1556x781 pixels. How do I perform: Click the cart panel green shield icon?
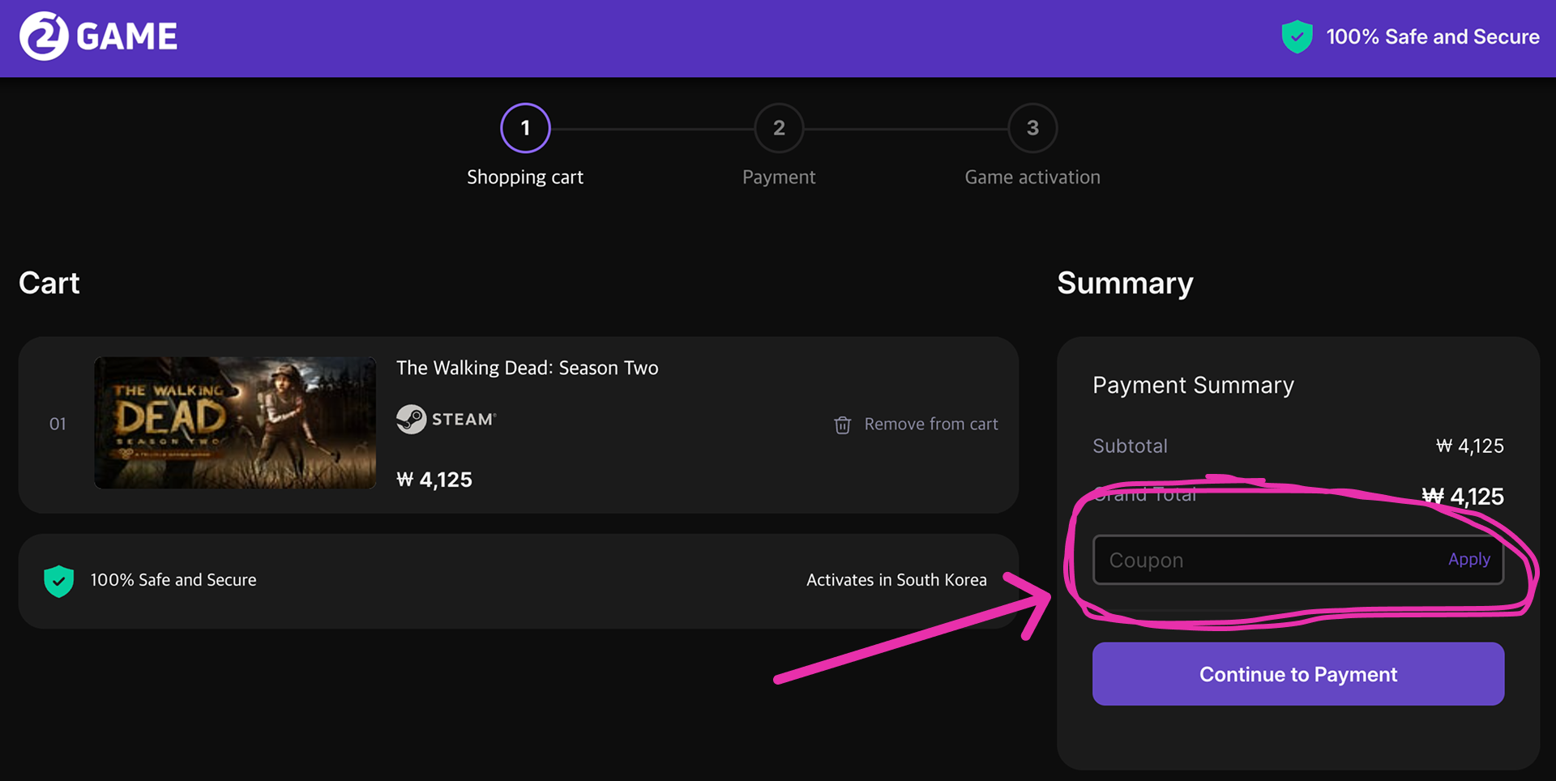point(58,581)
